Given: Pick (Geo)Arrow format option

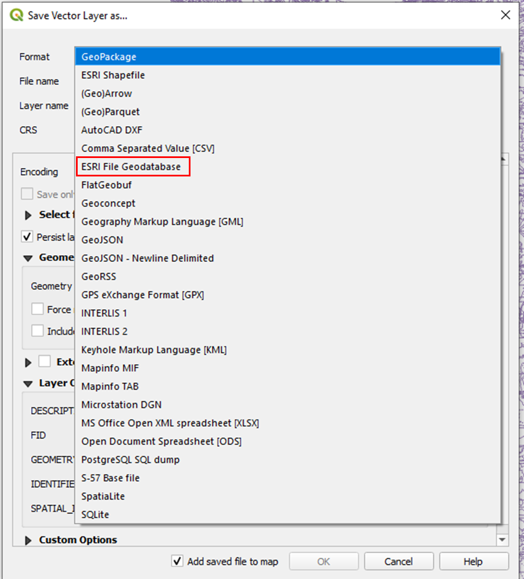Looking at the screenshot, I should pos(288,93).
